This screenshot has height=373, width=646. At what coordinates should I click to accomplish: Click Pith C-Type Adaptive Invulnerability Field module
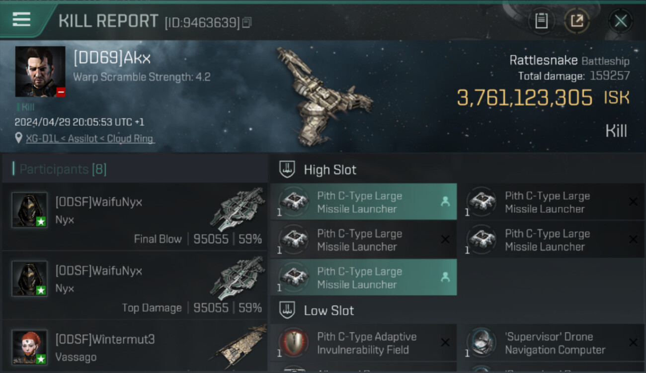click(x=363, y=343)
